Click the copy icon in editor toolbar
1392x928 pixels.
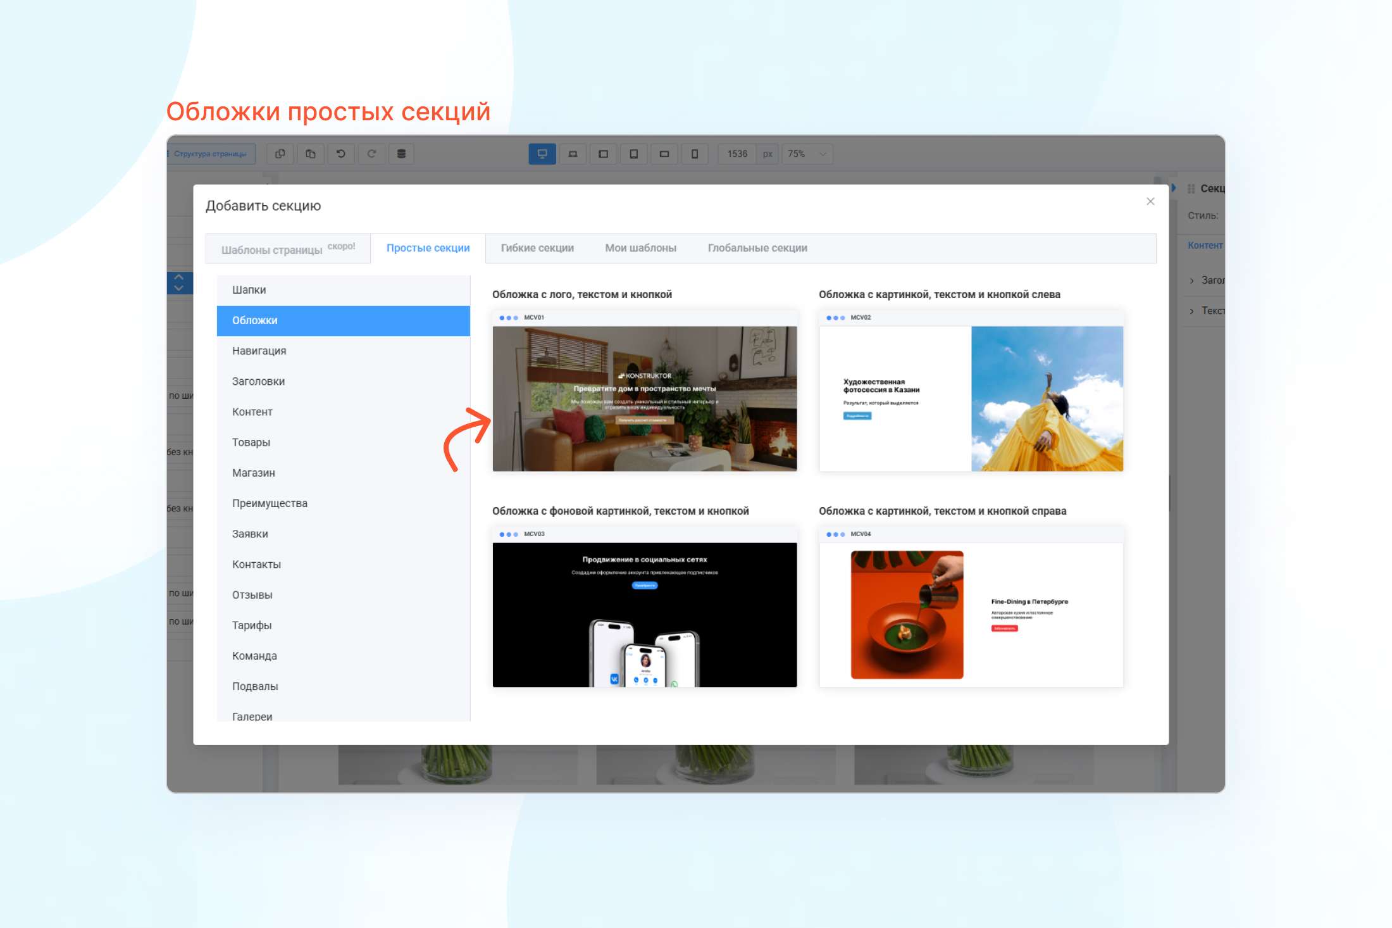point(280,154)
